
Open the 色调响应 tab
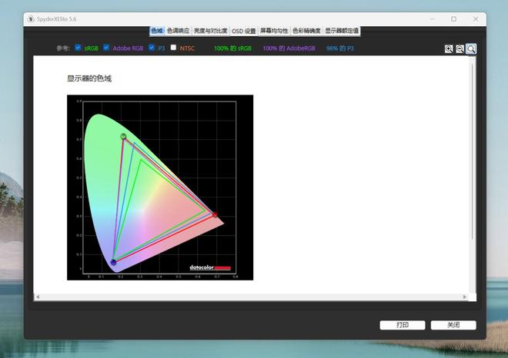[x=179, y=31]
